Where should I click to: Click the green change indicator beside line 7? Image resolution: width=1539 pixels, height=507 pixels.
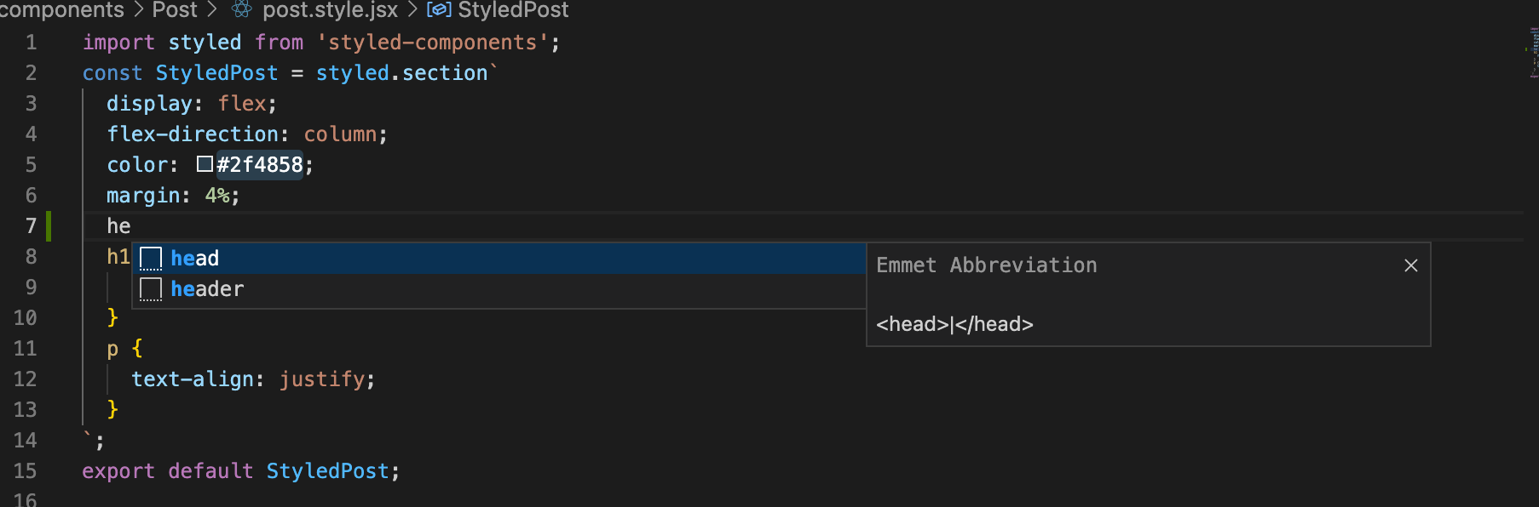click(x=49, y=225)
